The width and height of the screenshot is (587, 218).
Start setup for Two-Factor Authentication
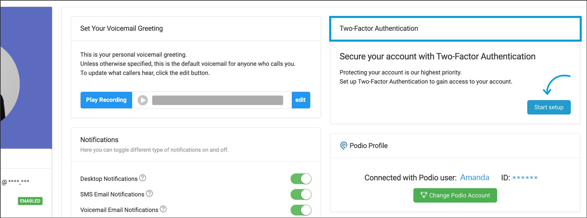click(x=549, y=107)
